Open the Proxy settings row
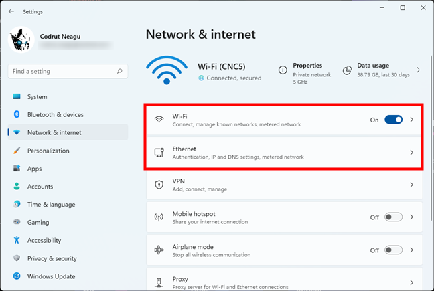Image resolution: width=434 pixels, height=291 pixels. (x=284, y=279)
